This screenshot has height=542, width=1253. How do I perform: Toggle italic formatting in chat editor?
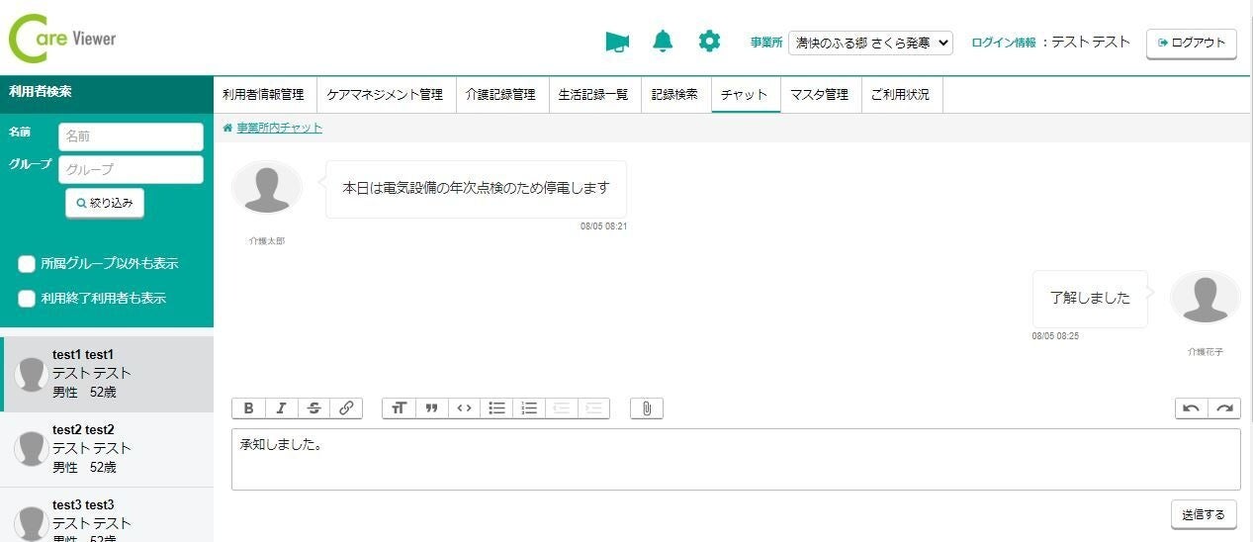(x=281, y=408)
